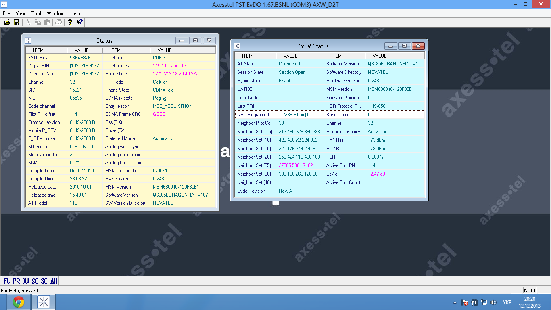The image size is (551, 310).
Task: Click the Copy toolbar icon
Action: [x=38, y=22]
